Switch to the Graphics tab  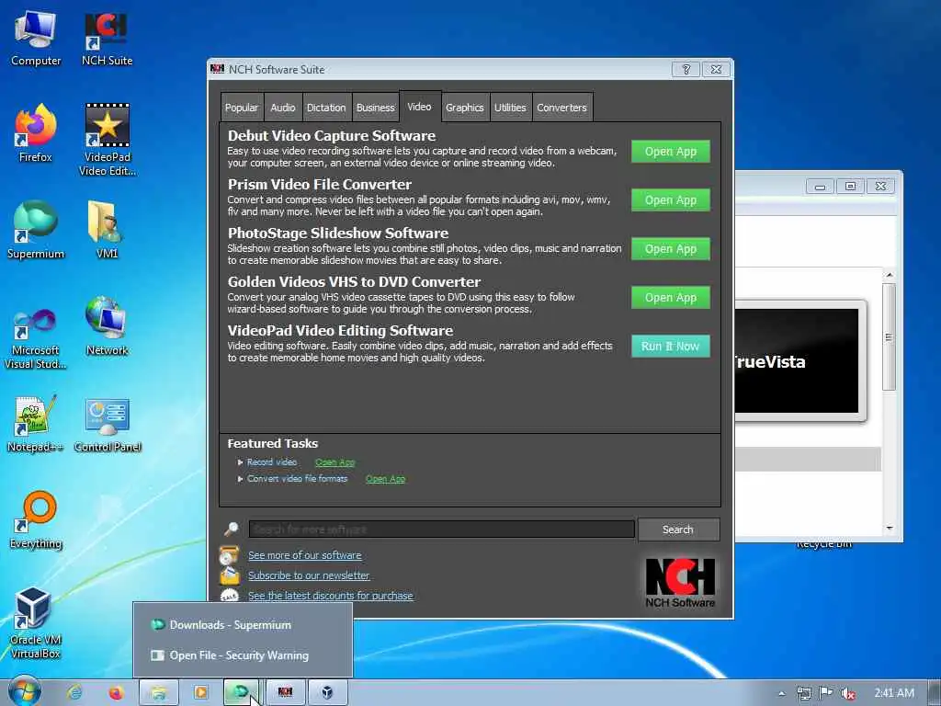464,108
